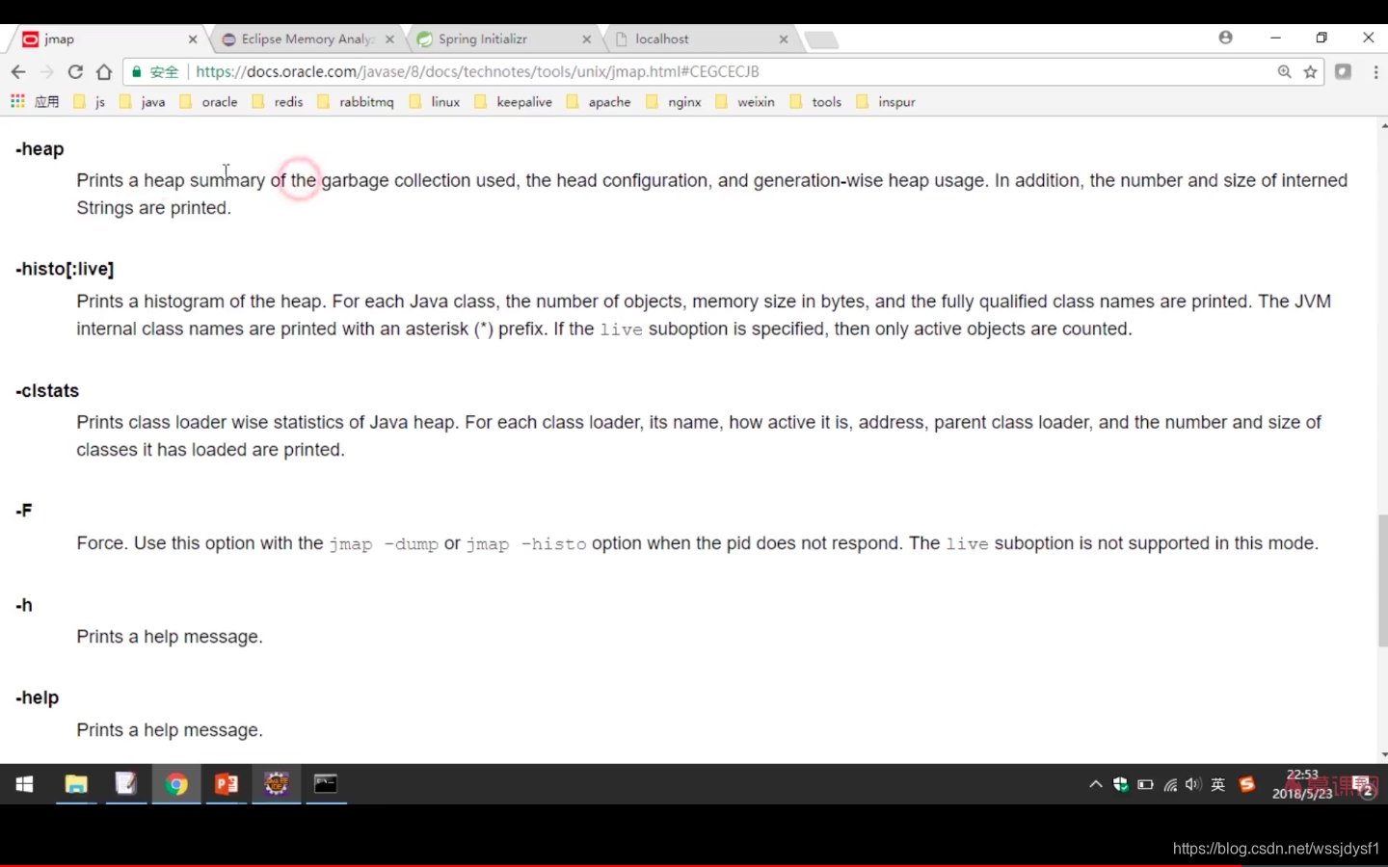Click the -heap option heading

point(40,149)
